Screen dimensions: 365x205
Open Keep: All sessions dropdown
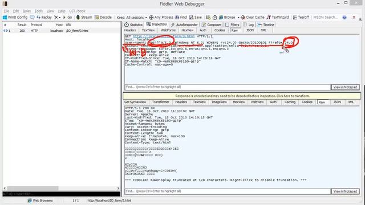click(x=132, y=18)
